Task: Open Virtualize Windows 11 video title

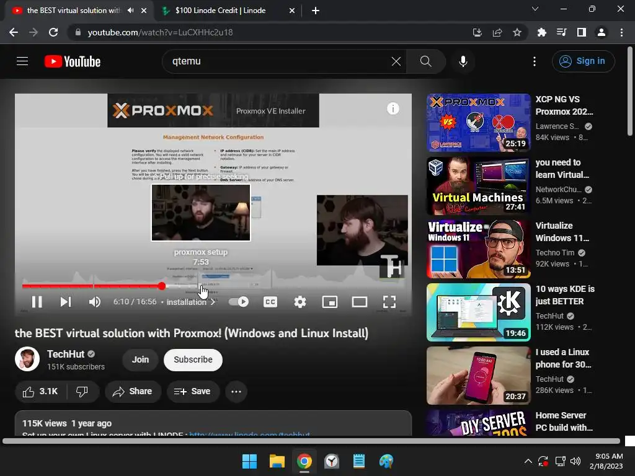Action: [x=562, y=232]
